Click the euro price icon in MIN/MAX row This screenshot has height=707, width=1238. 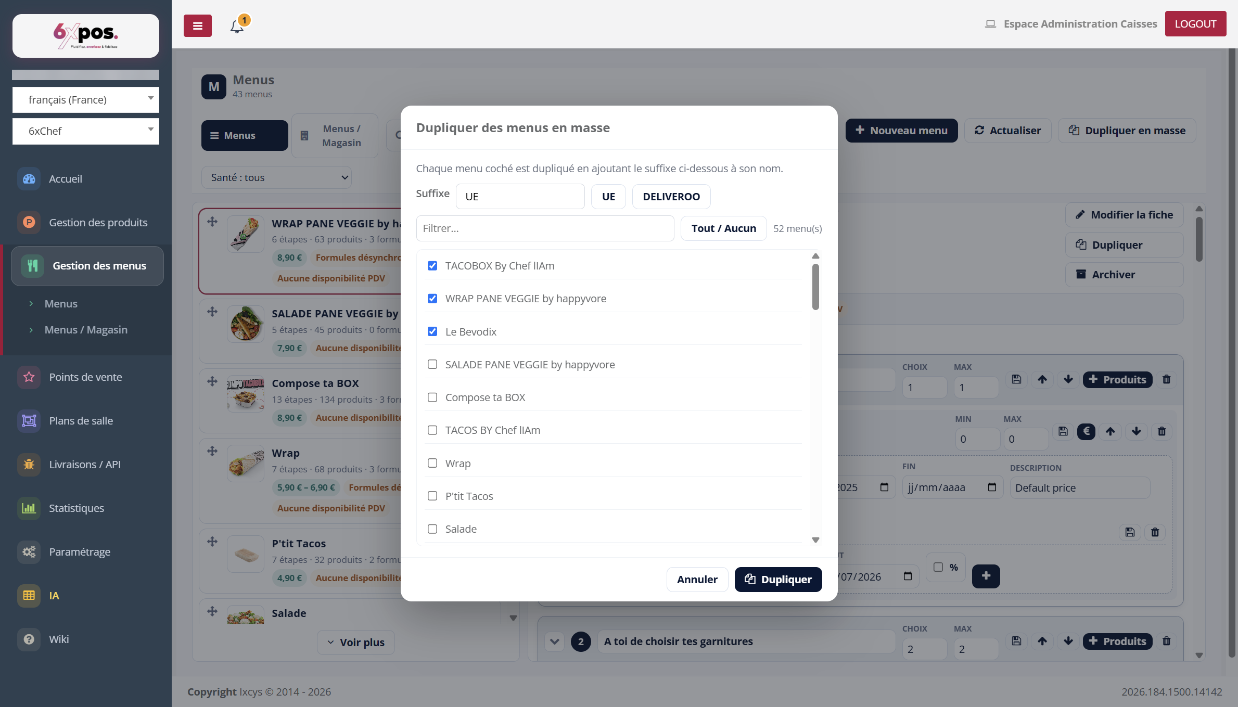pos(1086,431)
